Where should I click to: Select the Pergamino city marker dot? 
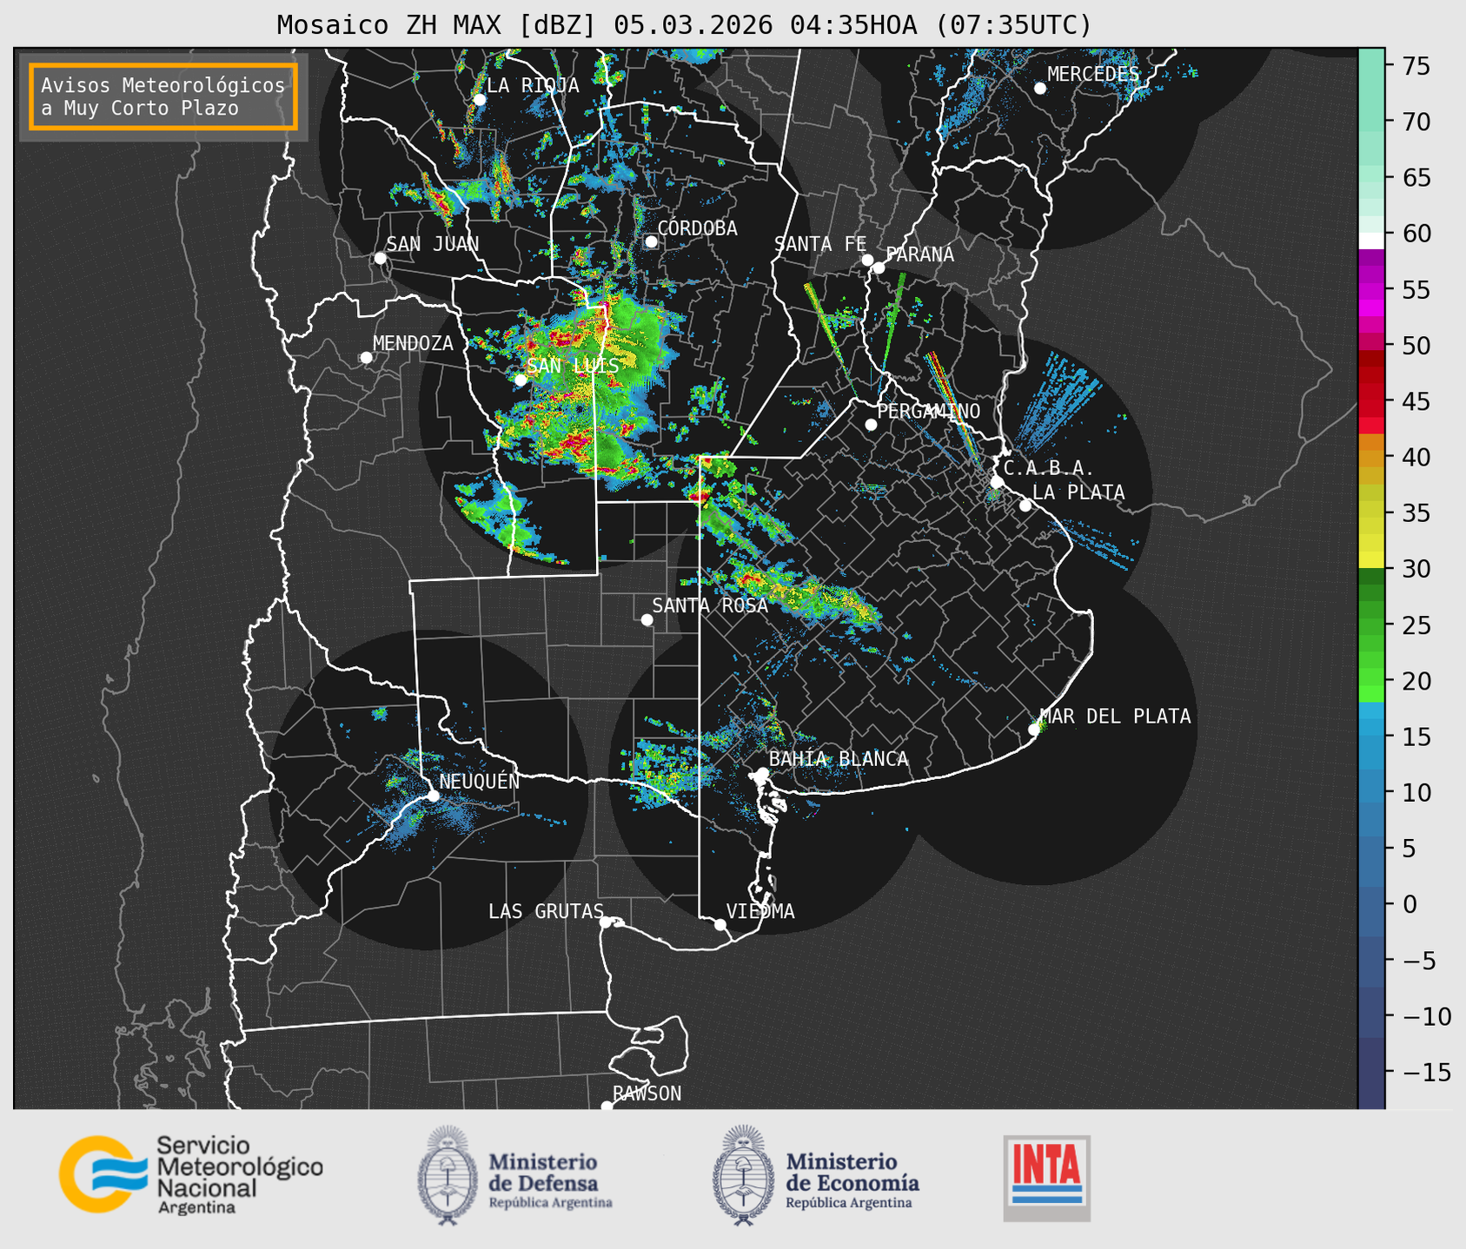(871, 425)
